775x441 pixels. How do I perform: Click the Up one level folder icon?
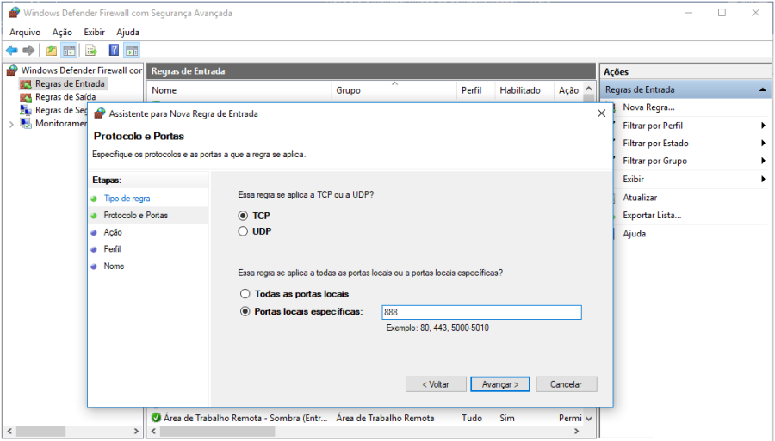tap(52, 51)
